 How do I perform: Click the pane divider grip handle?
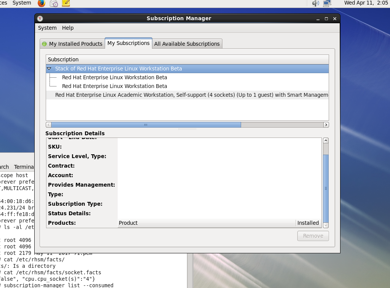(x=187, y=129)
